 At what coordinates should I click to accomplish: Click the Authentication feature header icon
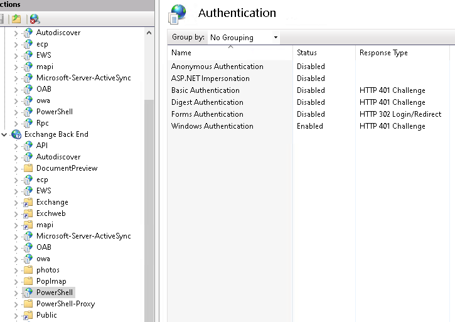[177, 14]
